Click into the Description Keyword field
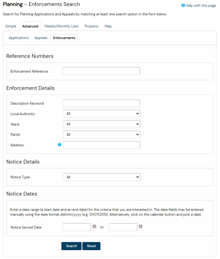 pos(101,103)
